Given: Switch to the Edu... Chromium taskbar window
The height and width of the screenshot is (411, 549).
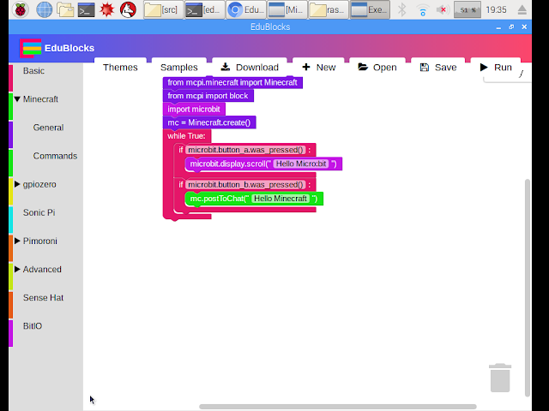Looking at the screenshot, I should (246, 9).
